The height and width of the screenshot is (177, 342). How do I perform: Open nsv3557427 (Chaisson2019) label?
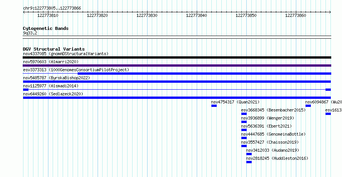270,142
